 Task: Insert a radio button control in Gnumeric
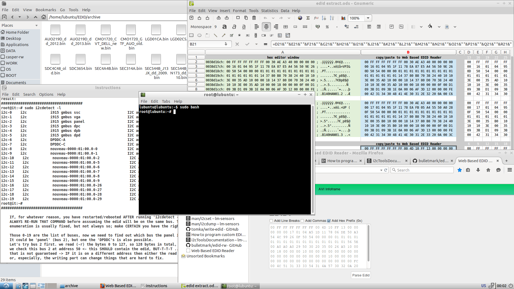(x=240, y=35)
